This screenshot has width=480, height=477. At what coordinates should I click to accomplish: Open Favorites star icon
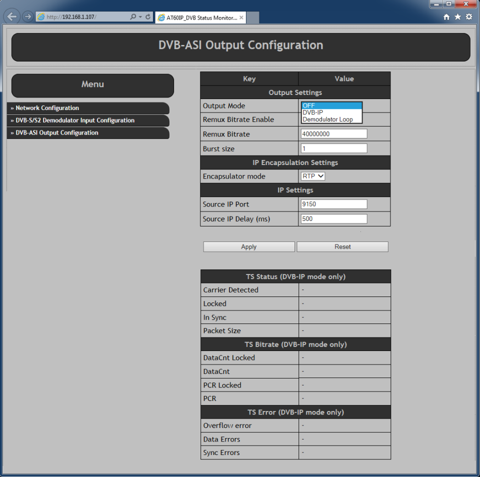[x=457, y=17]
